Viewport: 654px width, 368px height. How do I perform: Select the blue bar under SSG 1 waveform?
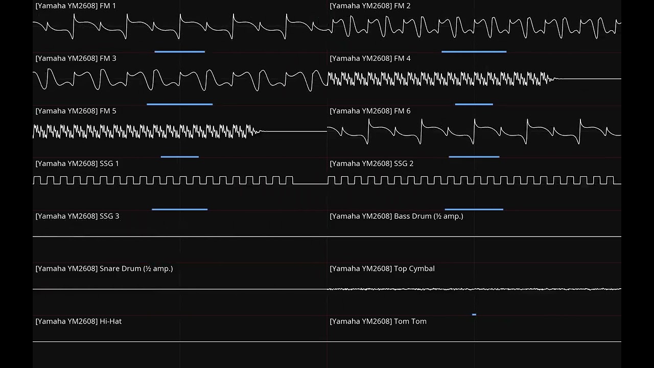click(x=180, y=210)
